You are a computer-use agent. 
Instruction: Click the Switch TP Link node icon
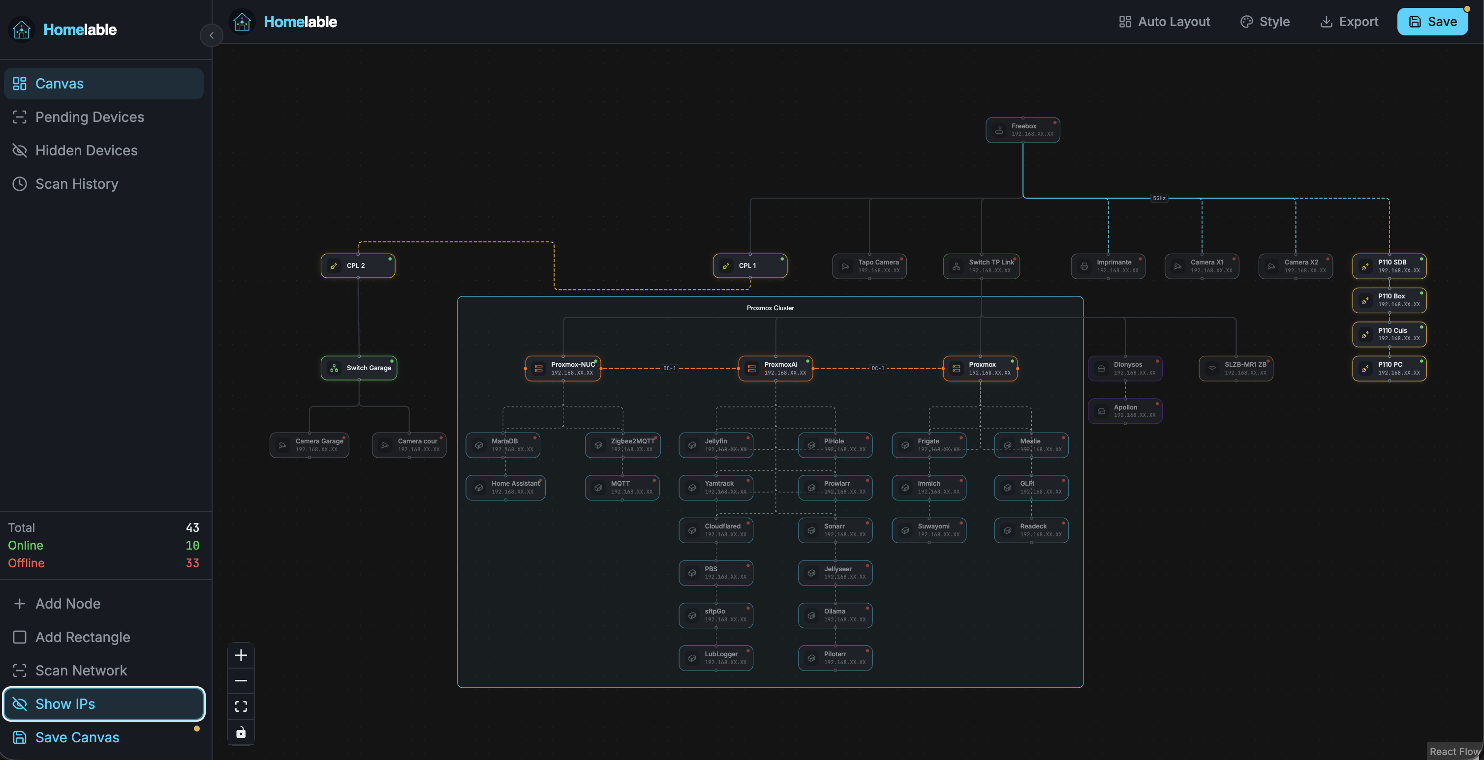[x=956, y=266]
